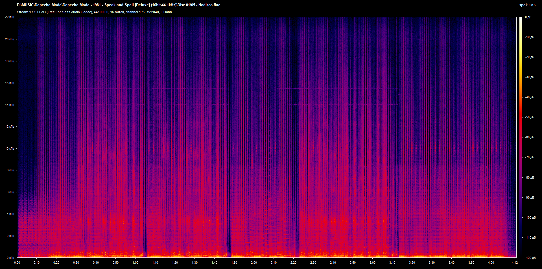Click the 0 кГц frequency axis label

coord(10,258)
